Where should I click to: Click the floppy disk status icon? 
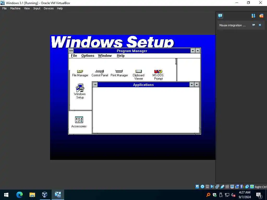click(x=207, y=186)
